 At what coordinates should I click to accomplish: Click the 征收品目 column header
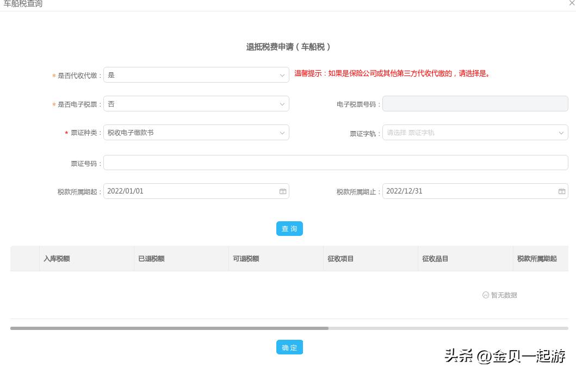(x=435, y=259)
